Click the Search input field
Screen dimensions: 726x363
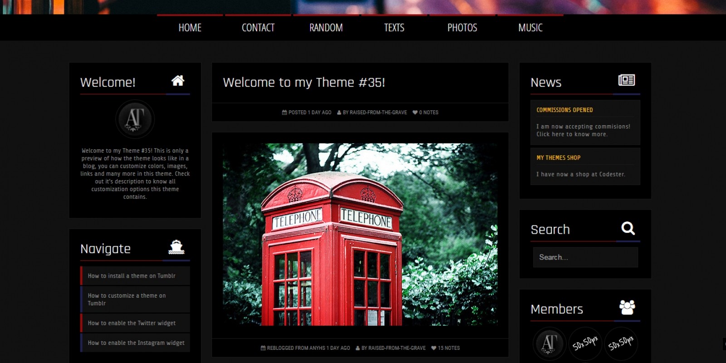(585, 257)
